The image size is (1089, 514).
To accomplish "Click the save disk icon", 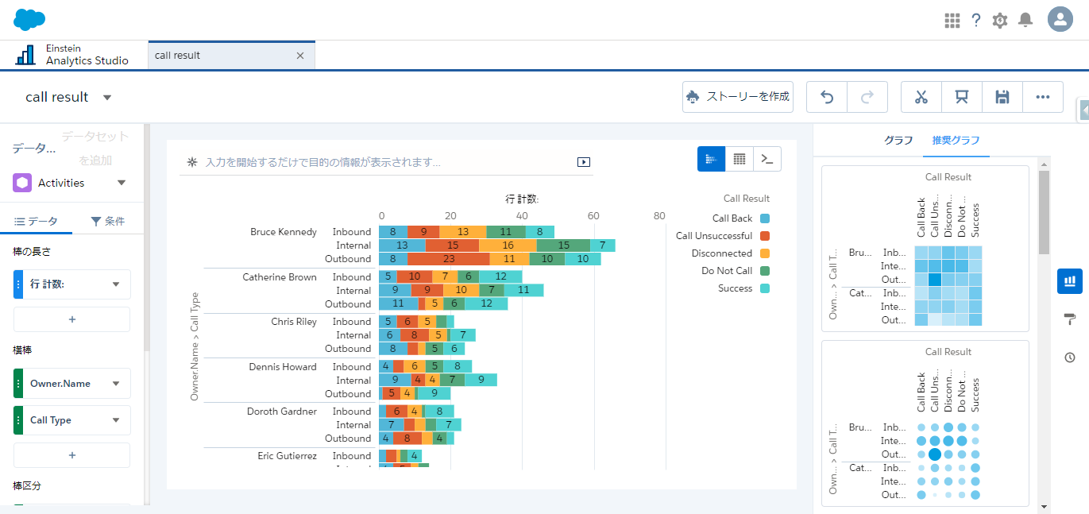I will [x=1002, y=97].
